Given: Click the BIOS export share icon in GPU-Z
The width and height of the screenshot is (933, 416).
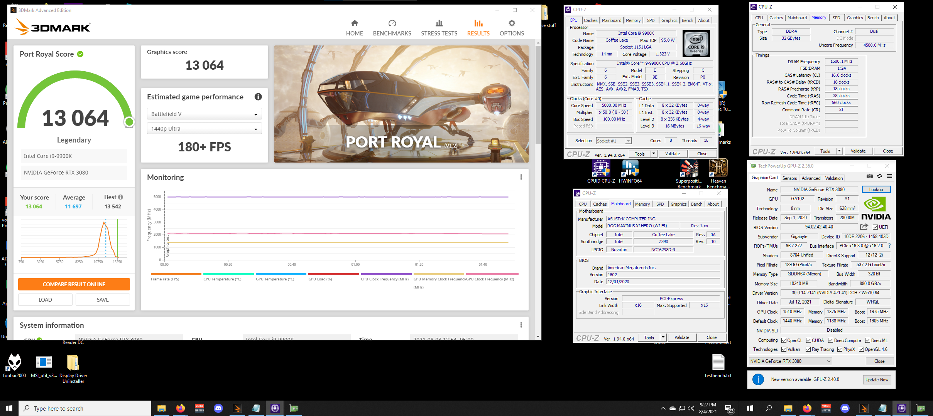Looking at the screenshot, I should pos(864,227).
